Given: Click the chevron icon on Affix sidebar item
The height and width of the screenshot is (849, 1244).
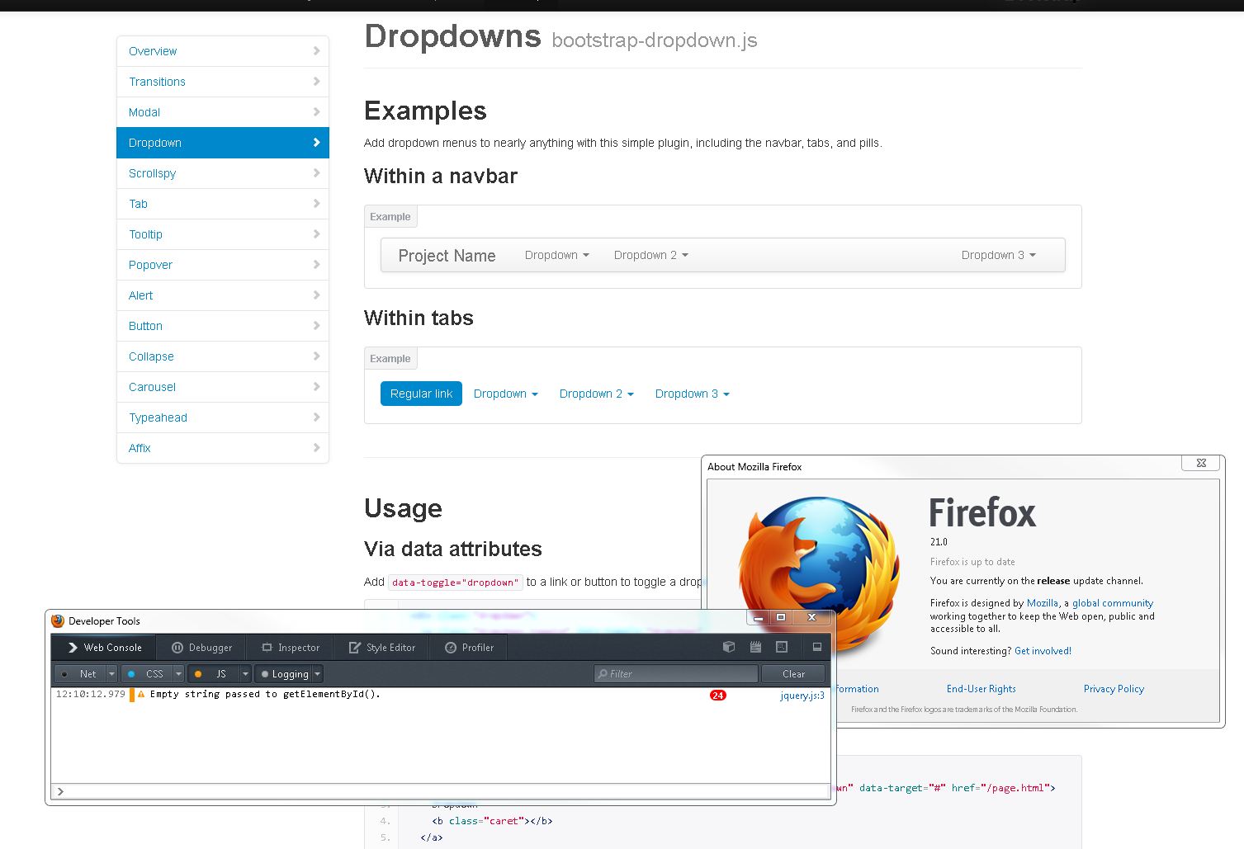Looking at the screenshot, I should (x=316, y=448).
